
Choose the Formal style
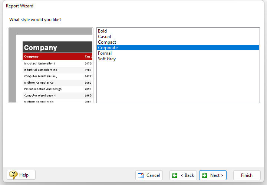[x=178, y=53]
